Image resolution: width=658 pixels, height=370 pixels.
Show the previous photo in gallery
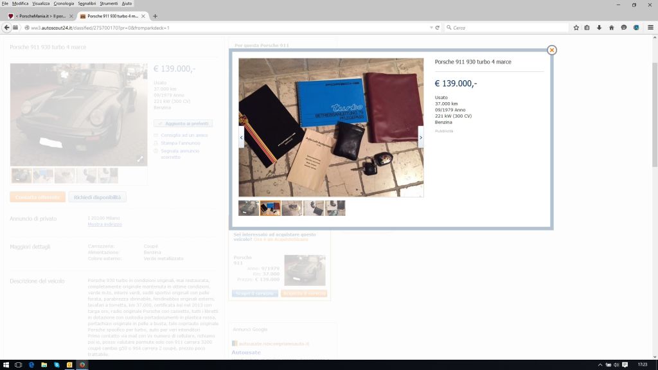[242, 137]
